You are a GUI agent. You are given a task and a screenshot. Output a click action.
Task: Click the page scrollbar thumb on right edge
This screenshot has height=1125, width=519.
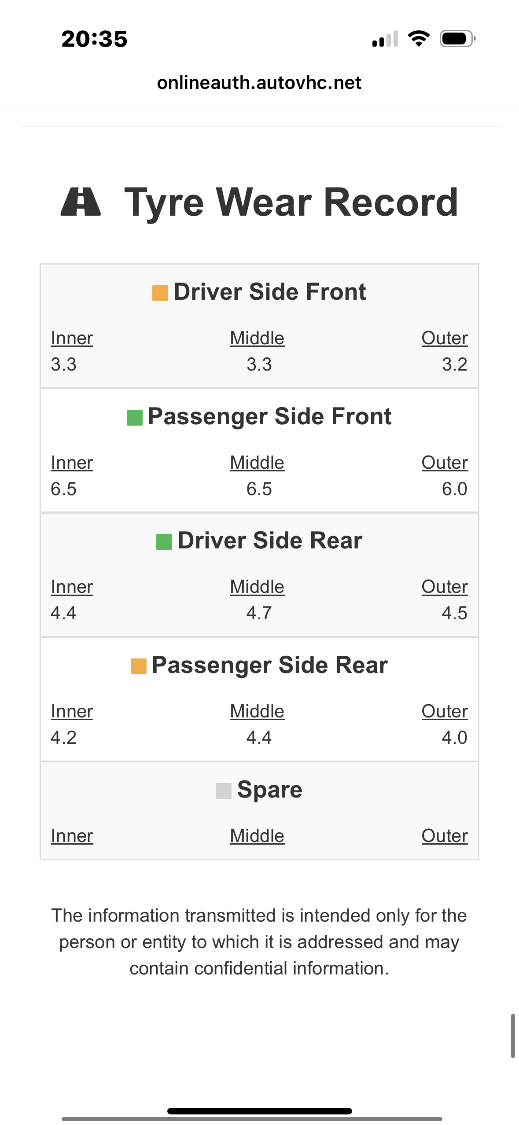pyautogui.click(x=513, y=1036)
